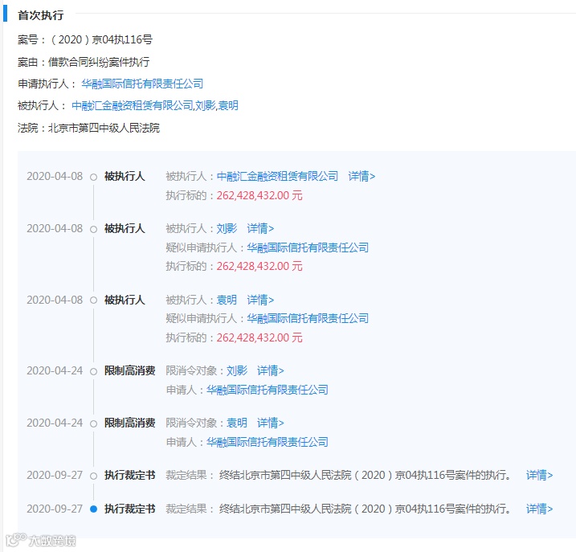Click 262,428,432.00 元 amount under 被执行人 刘影
Screen dimensions: 576x552
(259, 266)
